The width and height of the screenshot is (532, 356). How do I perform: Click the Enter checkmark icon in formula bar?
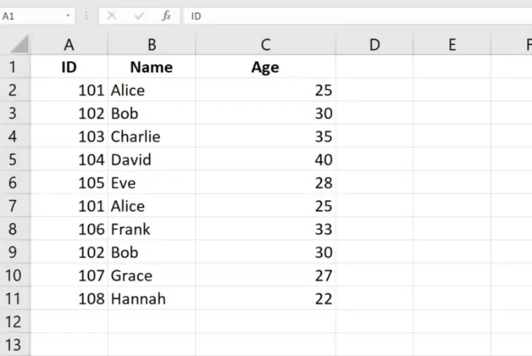click(x=139, y=16)
